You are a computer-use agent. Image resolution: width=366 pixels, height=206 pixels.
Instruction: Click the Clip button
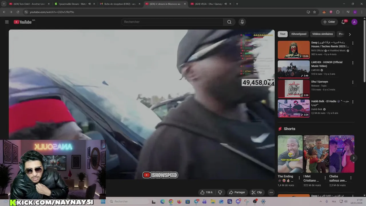coord(256,192)
